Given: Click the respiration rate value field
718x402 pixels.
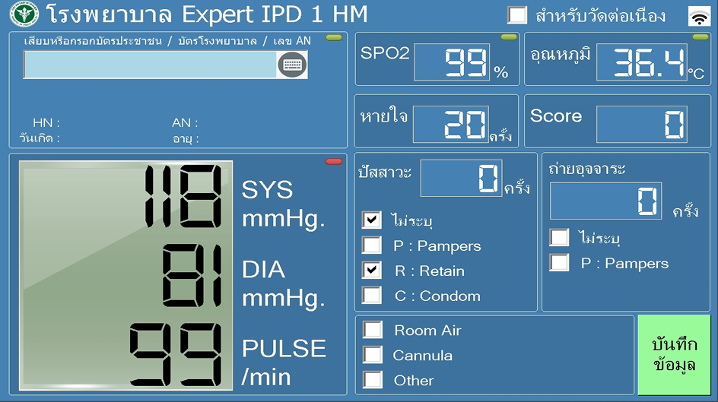Looking at the screenshot, I should [x=450, y=124].
